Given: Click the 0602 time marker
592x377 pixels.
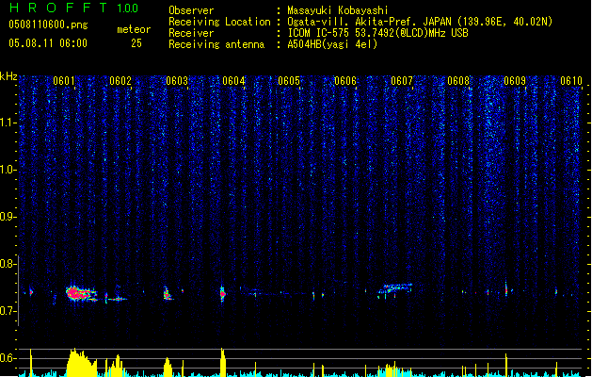Looking at the screenshot, I should click(120, 81).
